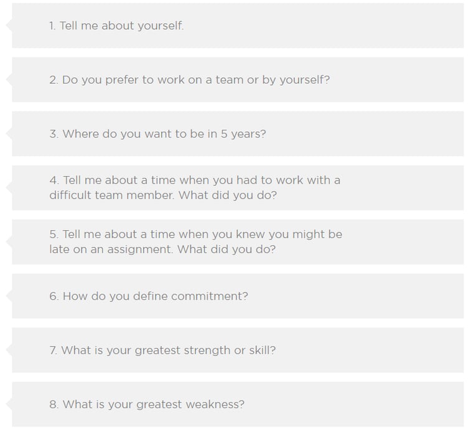Click the words 'What did you do?' in question 4
The width and height of the screenshot is (471, 431).
[x=228, y=195]
